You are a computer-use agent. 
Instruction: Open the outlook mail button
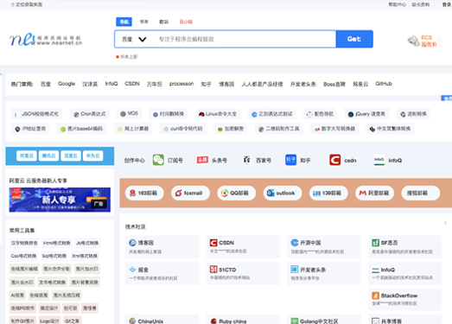pyautogui.click(x=283, y=193)
